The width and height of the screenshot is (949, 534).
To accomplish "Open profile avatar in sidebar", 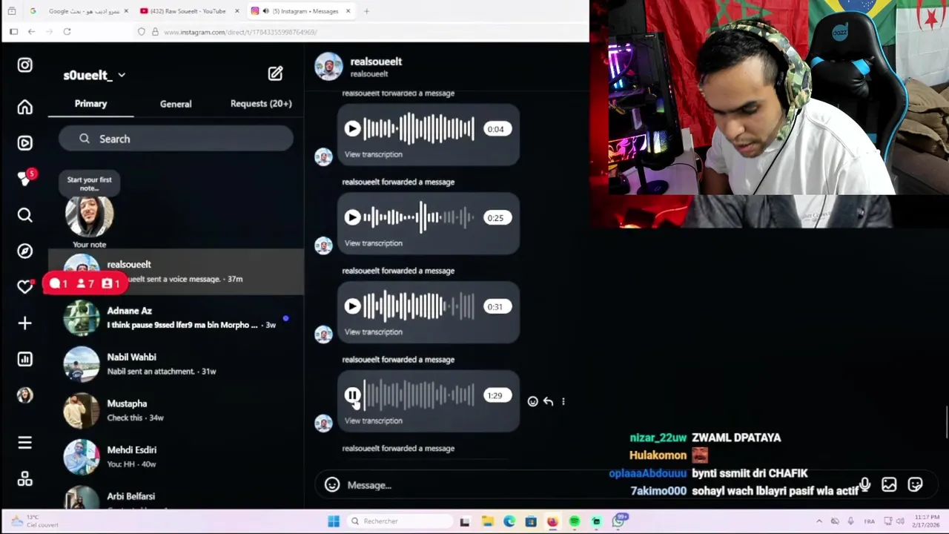I will pos(24,395).
